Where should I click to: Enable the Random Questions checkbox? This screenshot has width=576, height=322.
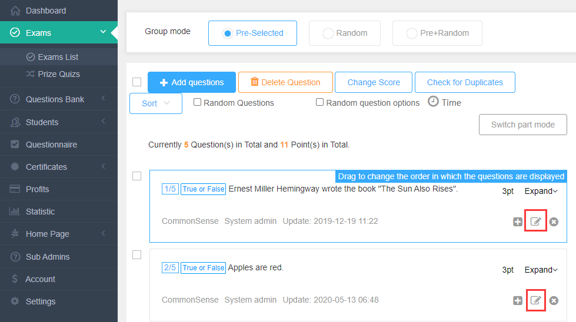(197, 102)
